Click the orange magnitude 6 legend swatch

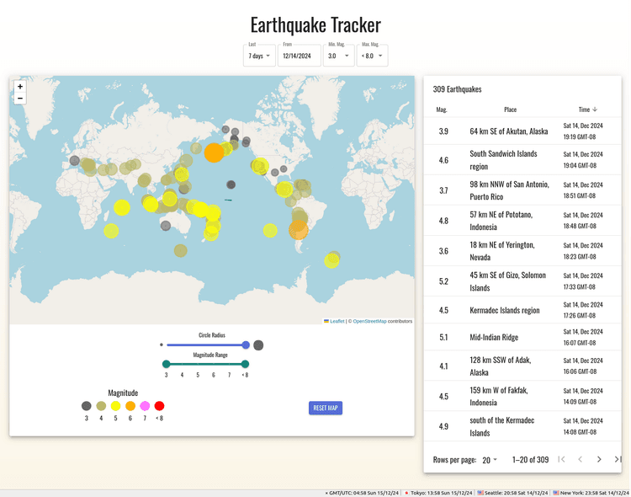pos(130,406)
